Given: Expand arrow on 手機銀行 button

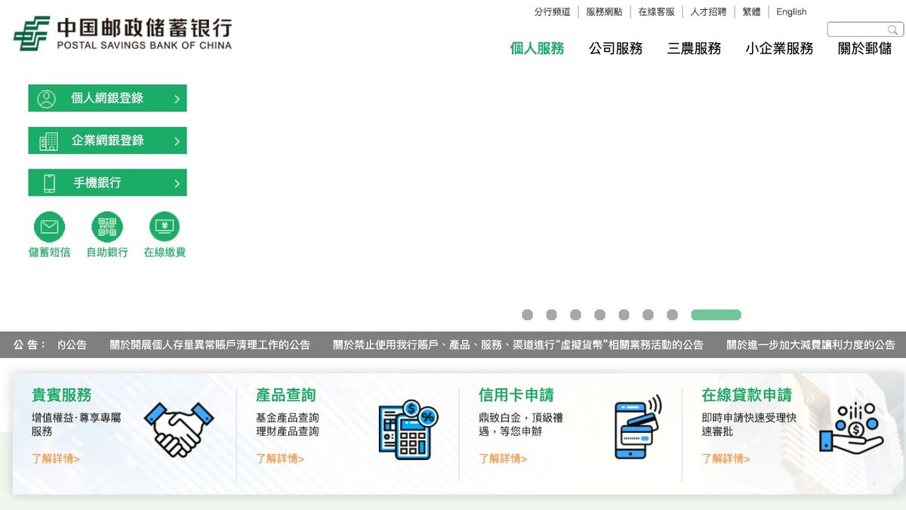Looking at the screenshot, I should 177,184.
